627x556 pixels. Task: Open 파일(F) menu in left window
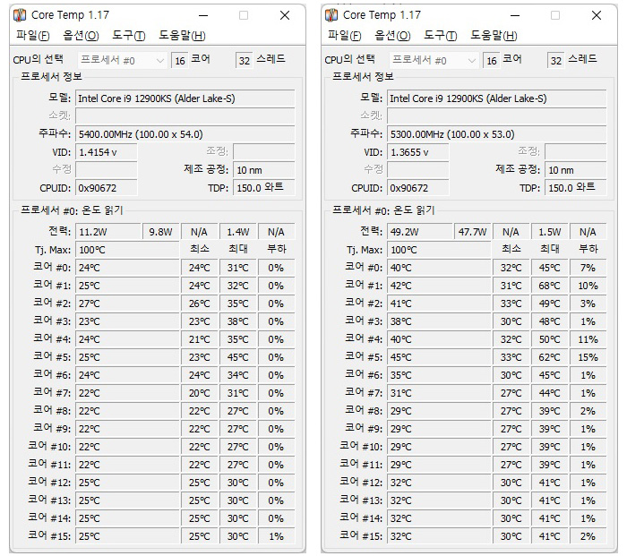[33, 35]
